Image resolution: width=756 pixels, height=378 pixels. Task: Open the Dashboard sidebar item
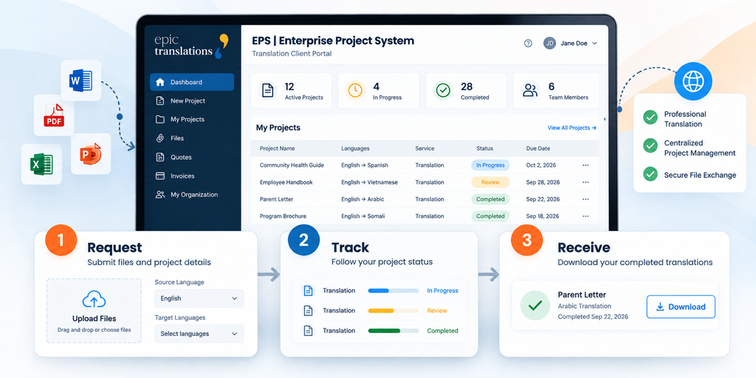click(x=192, y=82)
